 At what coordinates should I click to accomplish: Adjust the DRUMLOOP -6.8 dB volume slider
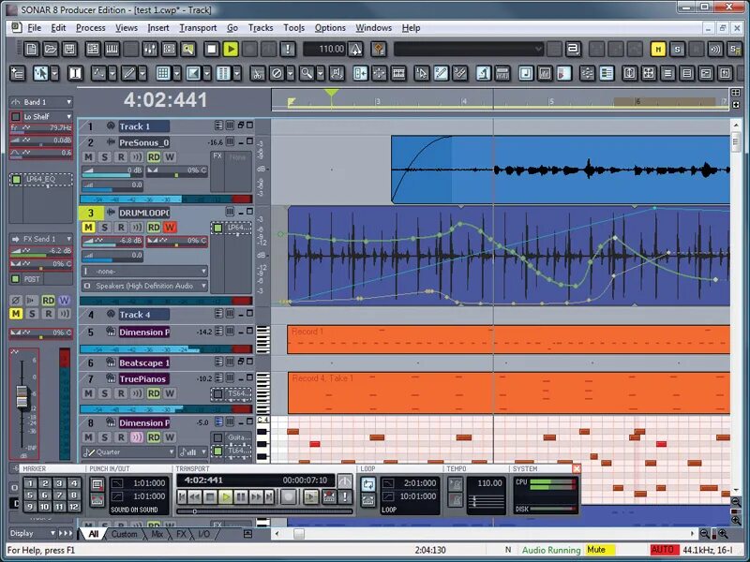click(112, 242)
